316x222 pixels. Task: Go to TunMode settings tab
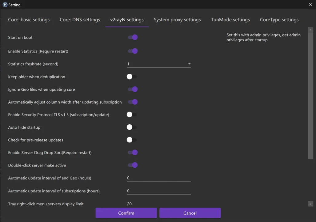coord(230,20)
